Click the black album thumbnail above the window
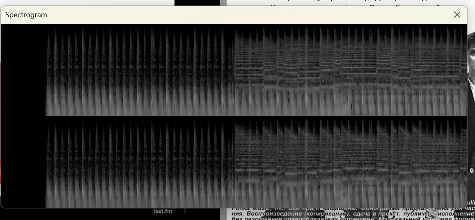Screen dimensions: 475x220 coord(197,2)
